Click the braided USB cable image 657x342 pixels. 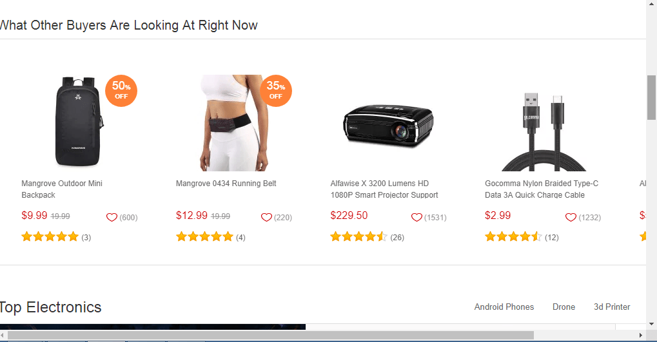tap(544, 132)
